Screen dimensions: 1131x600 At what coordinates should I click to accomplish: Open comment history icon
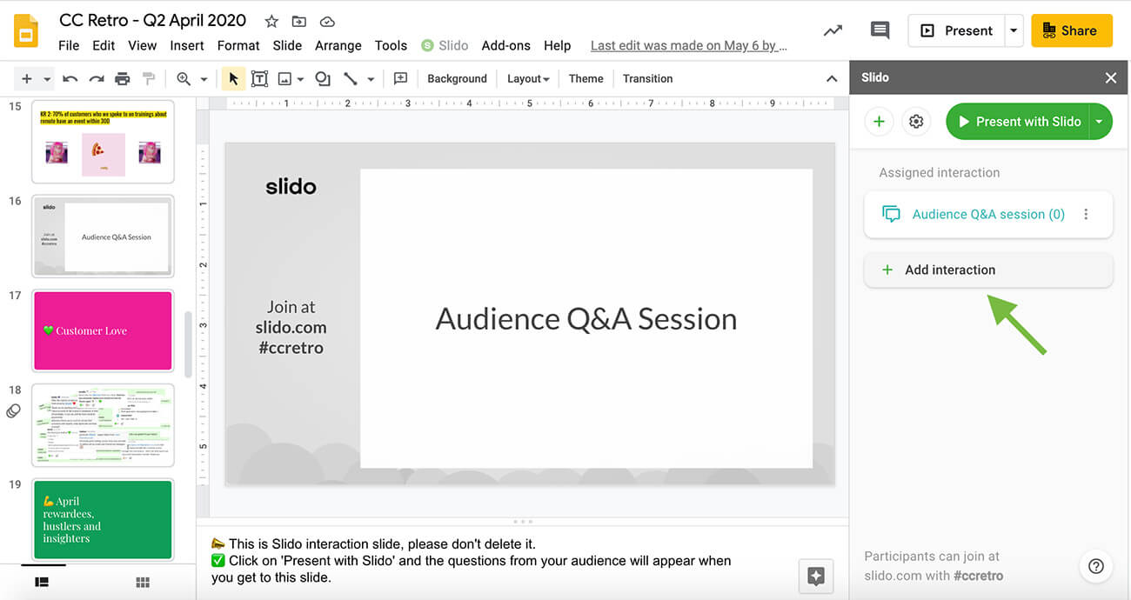pyautogui.click(x=880, y=30)
